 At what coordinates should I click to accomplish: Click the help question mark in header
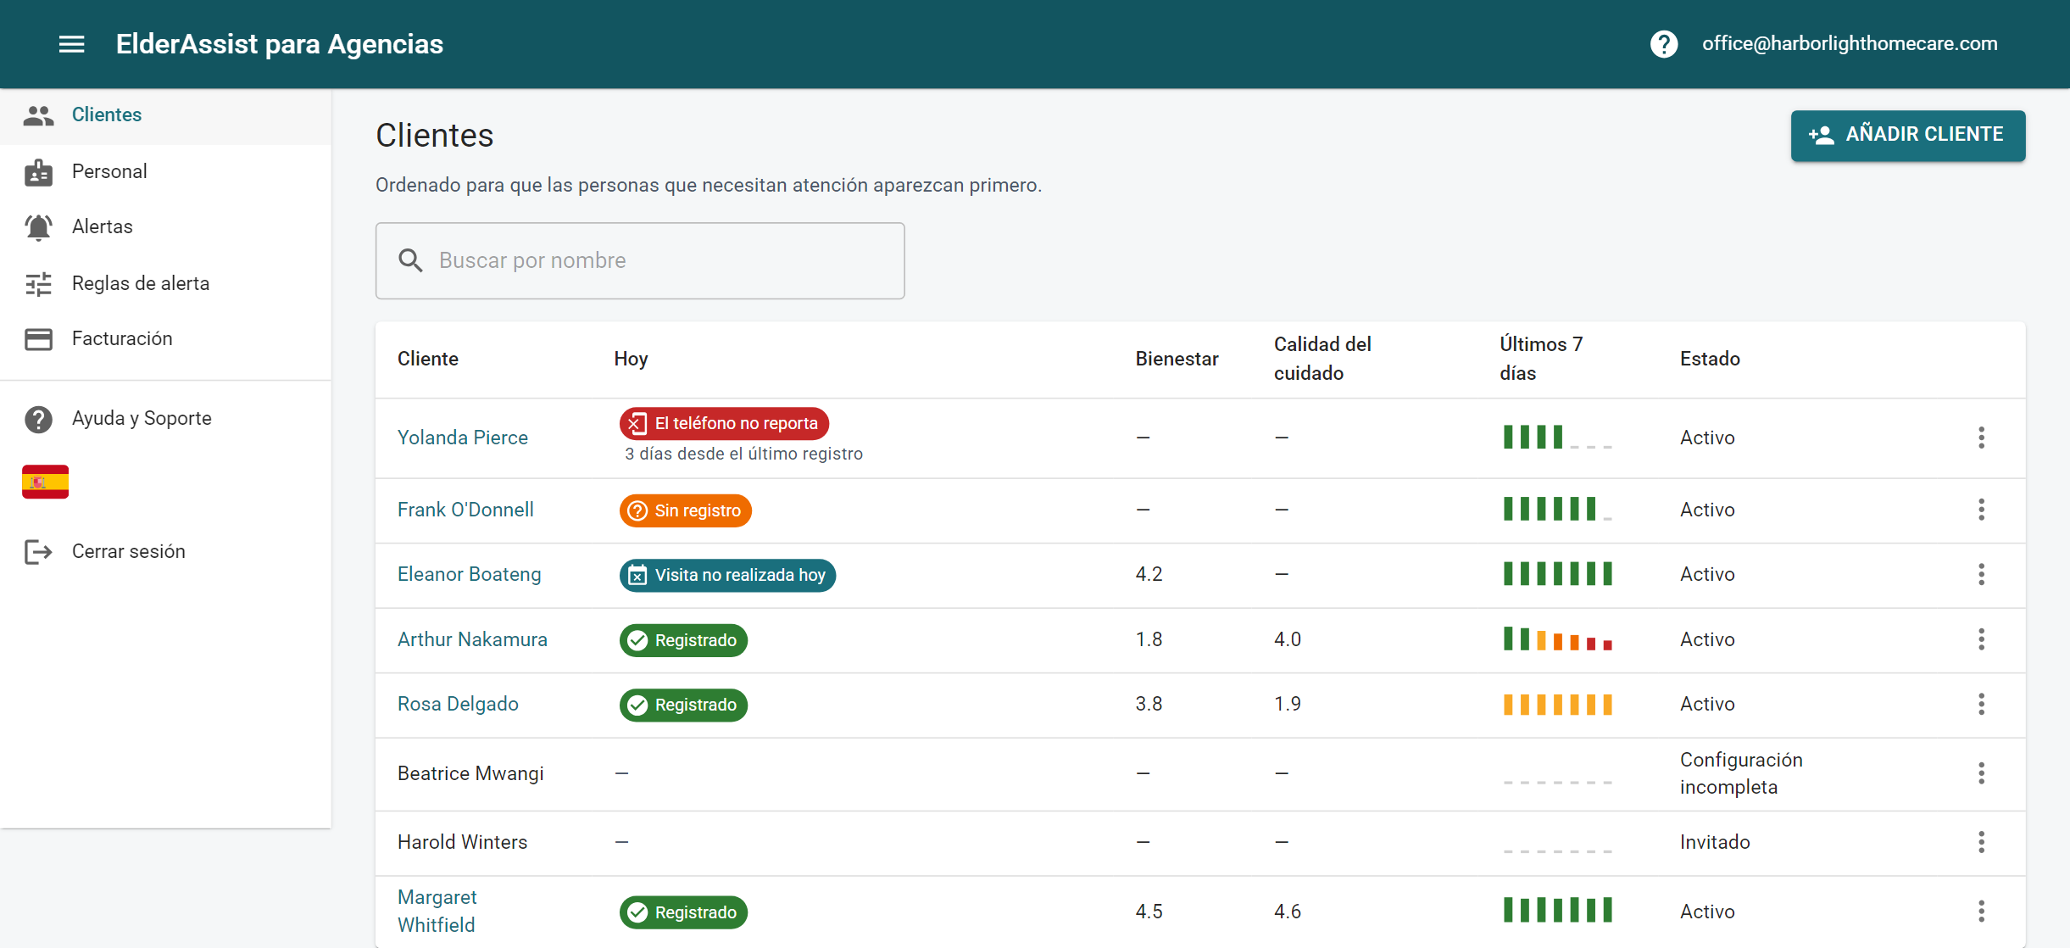pyautogui.click(x=1664, y=44)
